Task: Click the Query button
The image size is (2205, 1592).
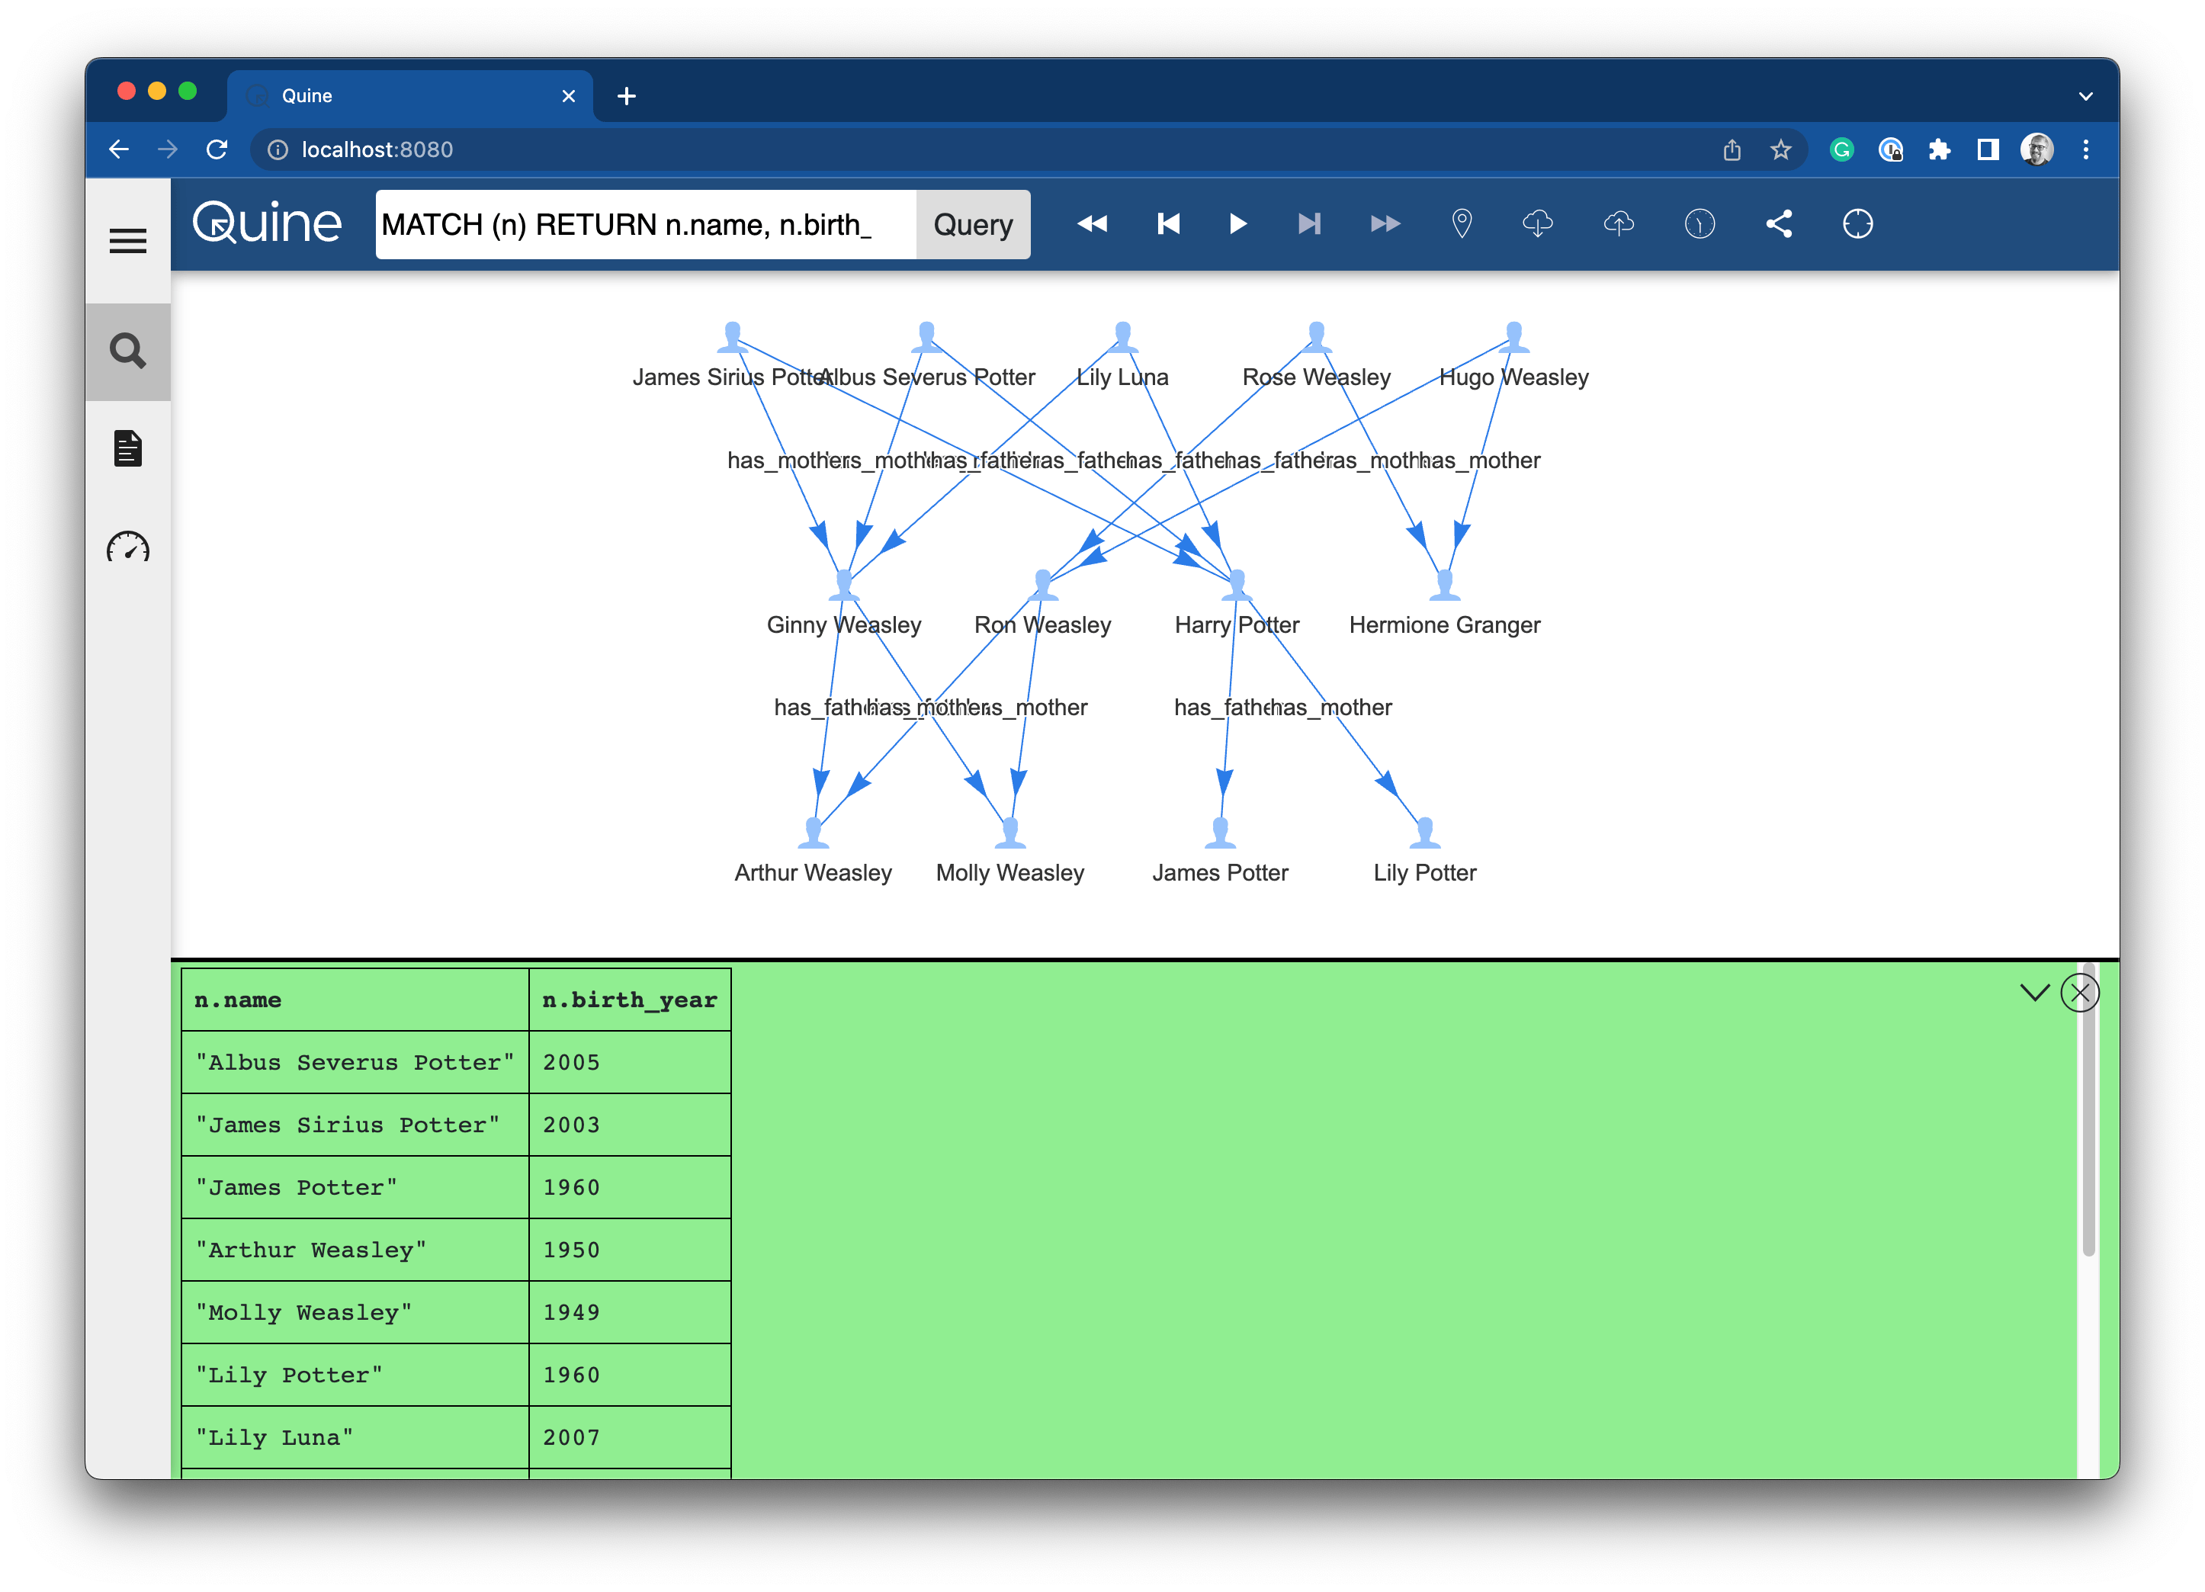Action: tap(972, 225)
